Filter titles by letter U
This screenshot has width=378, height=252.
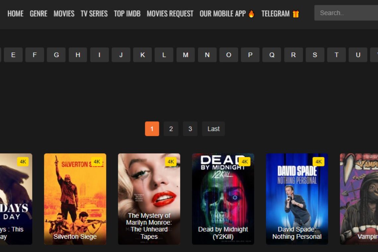pos(358,55)
